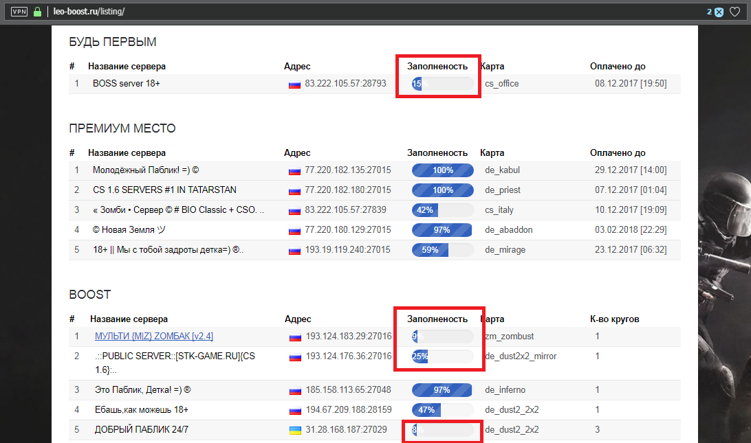Screen dimensions: 751x443
Task: Click Russian flag beside BOSS server address
Action: pyautogui.click(x=294, y=84)
